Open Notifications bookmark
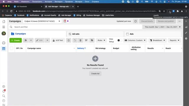Image resolution: width=189 pixels, height=106 pixels. tap(33, 15)
